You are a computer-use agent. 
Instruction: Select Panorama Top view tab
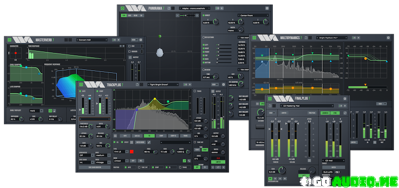[x=124, y=15]
